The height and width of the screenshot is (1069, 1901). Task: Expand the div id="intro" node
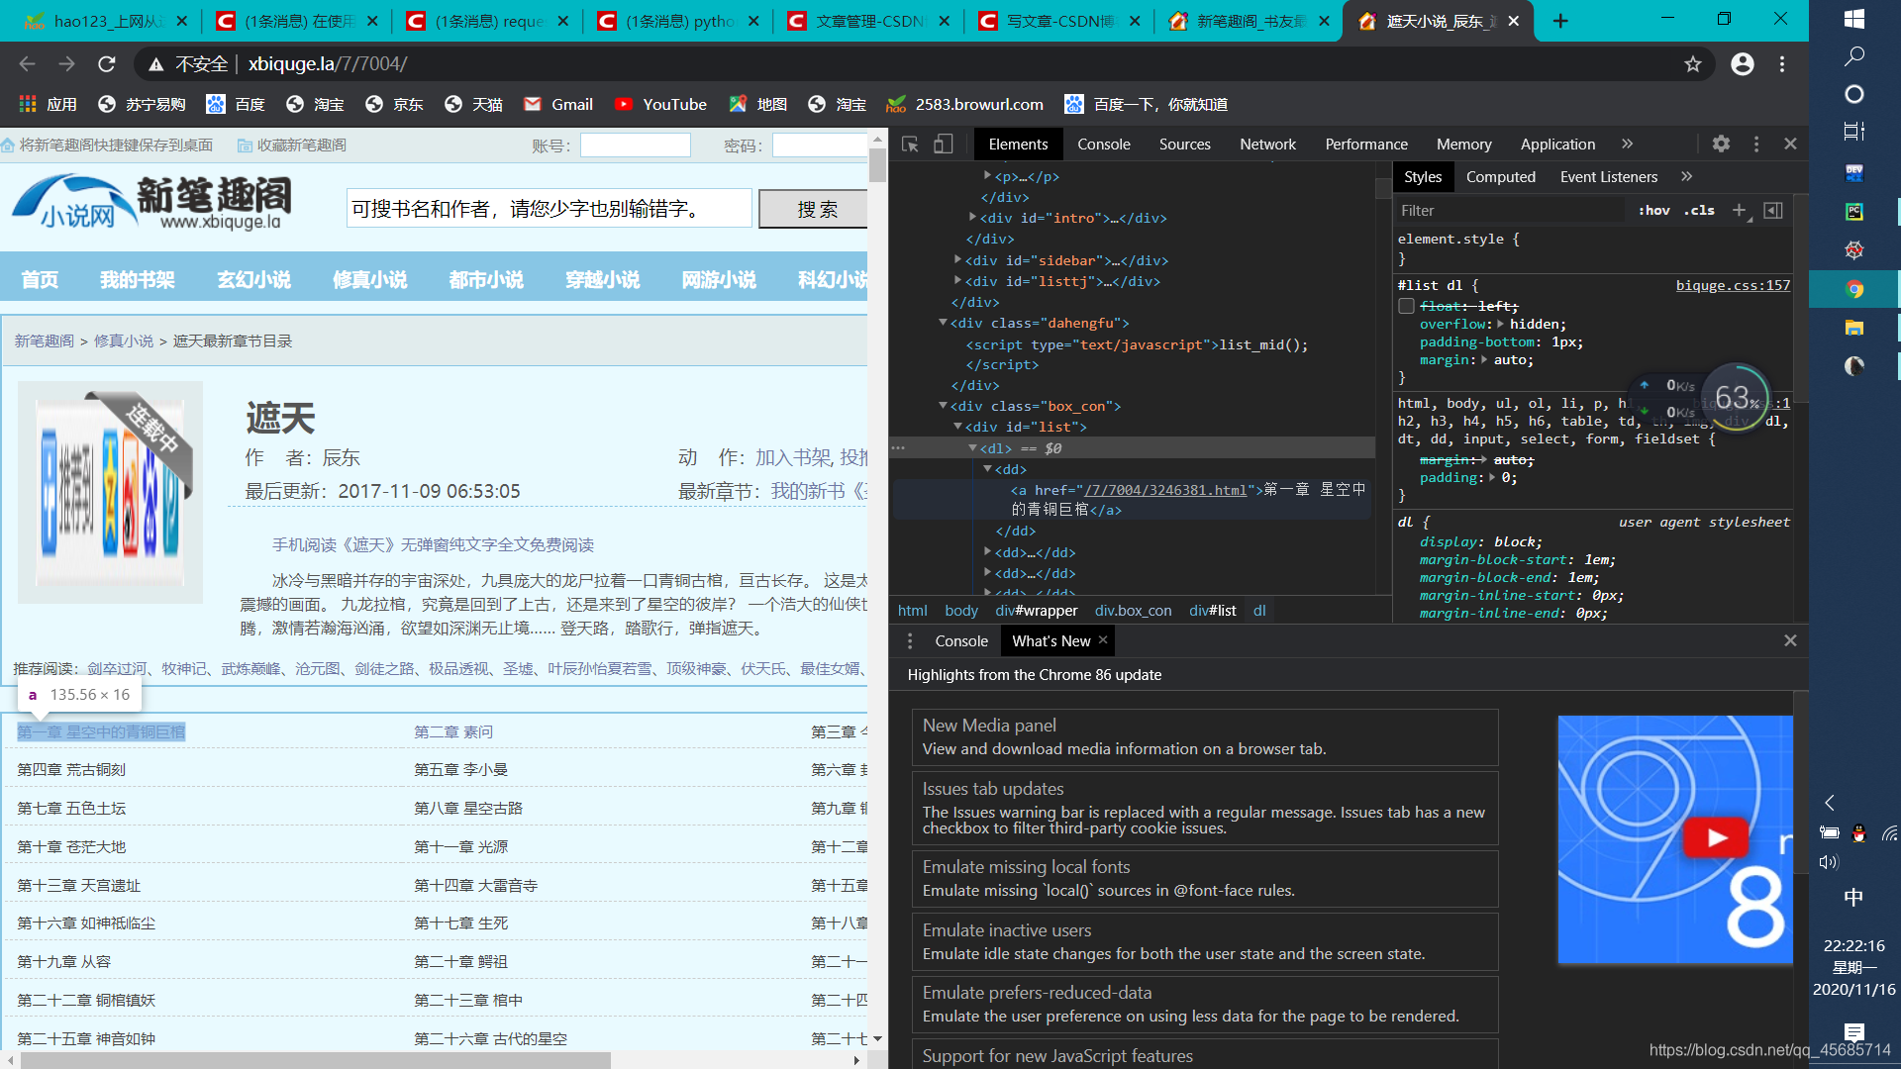[x=972, y=218]
